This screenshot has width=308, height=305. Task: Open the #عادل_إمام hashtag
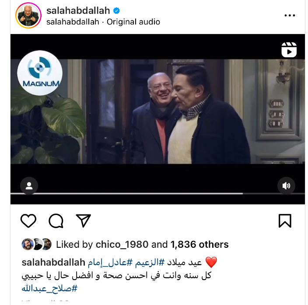click(110, 263)
